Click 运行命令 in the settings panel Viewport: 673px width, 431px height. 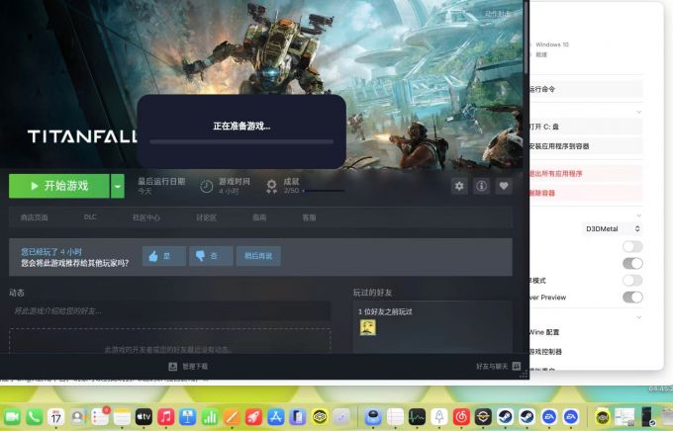pos(586,89)
